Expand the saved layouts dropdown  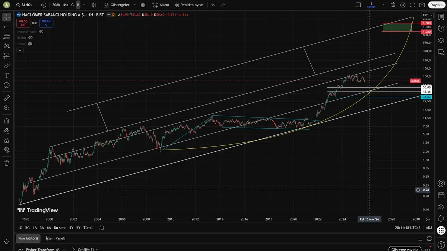tap(383, 5)
